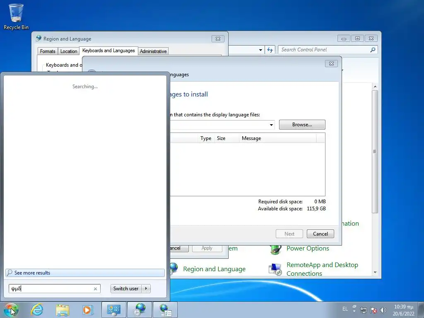Image resolution: width=424 pixels, height=318 pixels.
Task: Expand the display language folder dropdown
Action: (271, 125)
